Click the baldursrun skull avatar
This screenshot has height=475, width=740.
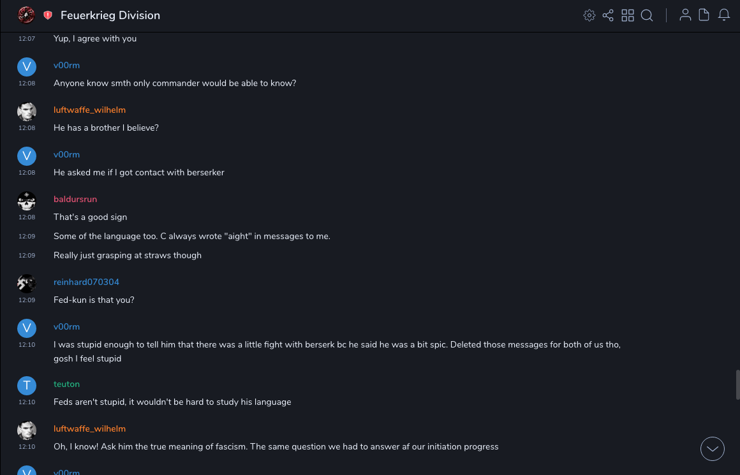(26, 201)
